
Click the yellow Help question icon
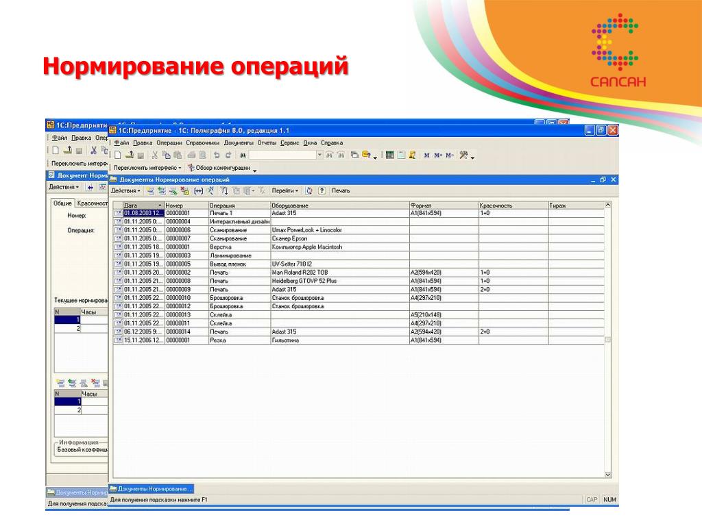tap(366, 155)
